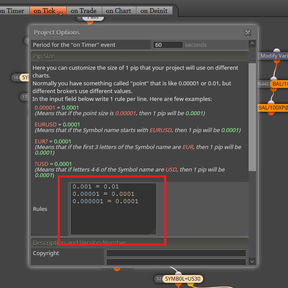
Task: Click the resize grip of Rules box
Action: click(x=153, y=232)
